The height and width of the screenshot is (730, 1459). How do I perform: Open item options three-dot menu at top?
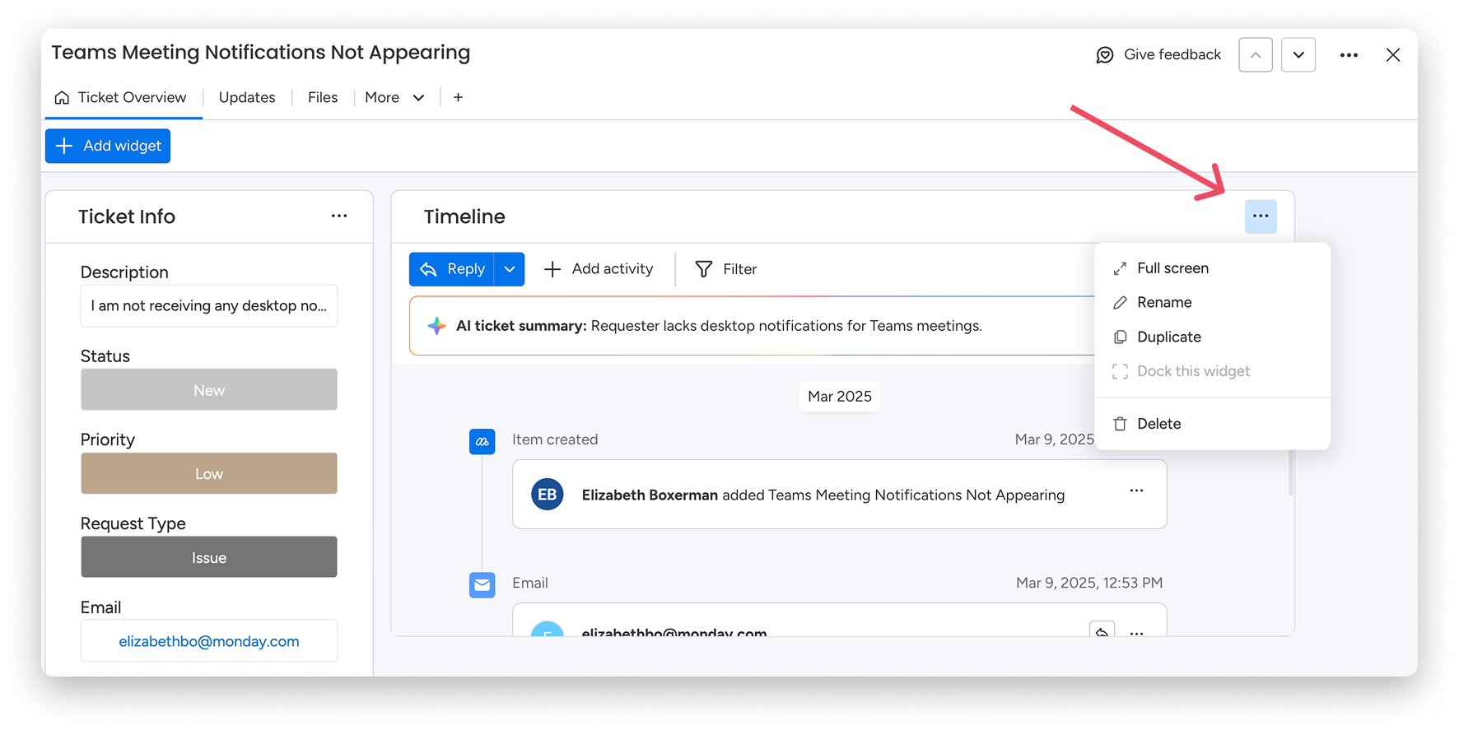[1349, 55]
